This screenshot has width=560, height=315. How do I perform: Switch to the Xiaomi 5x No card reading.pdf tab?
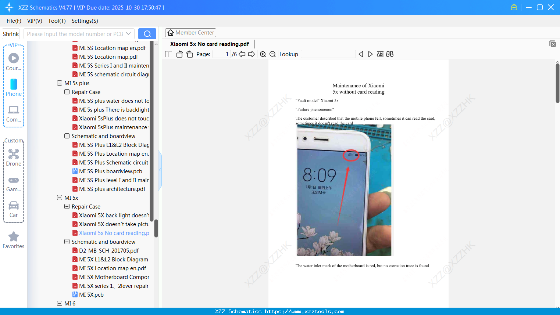(209, 44)
